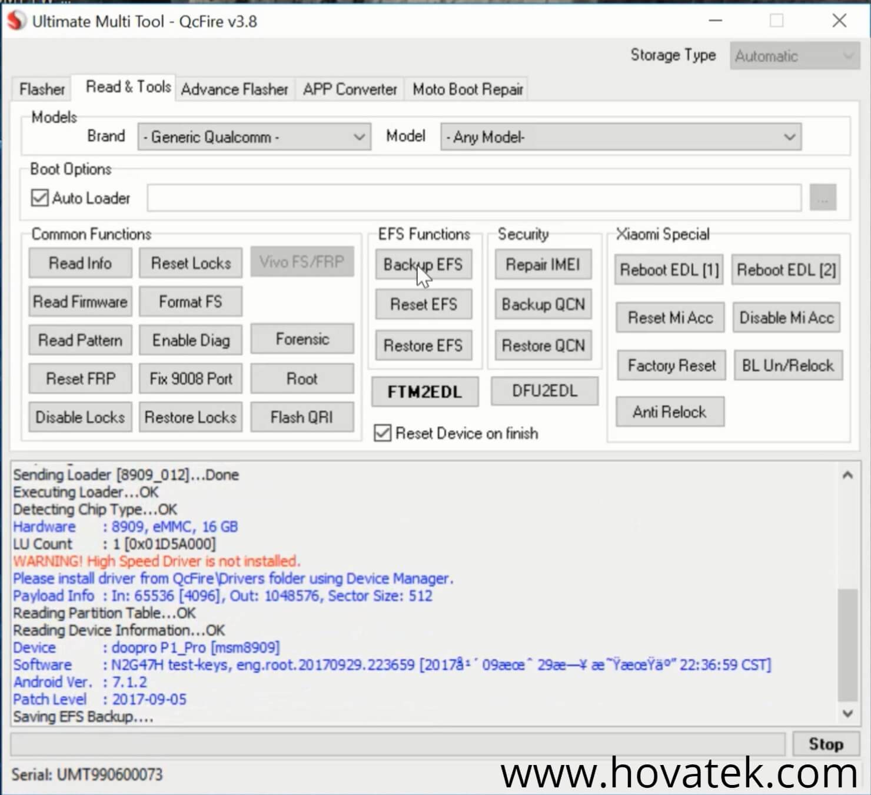Click the 'Device : doopro P1_Pro' log line
The height and width of the screenshot is (795, 871).
[146, 647]
